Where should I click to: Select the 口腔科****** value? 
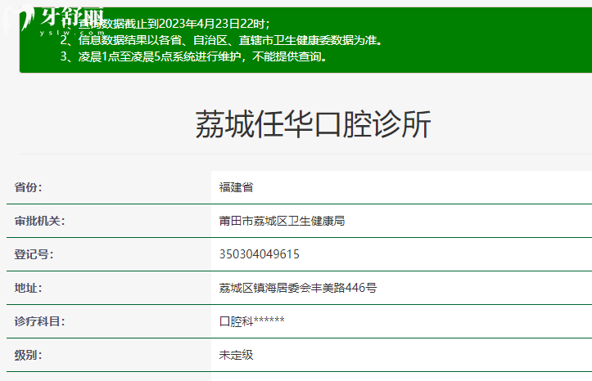coord(252,321)
